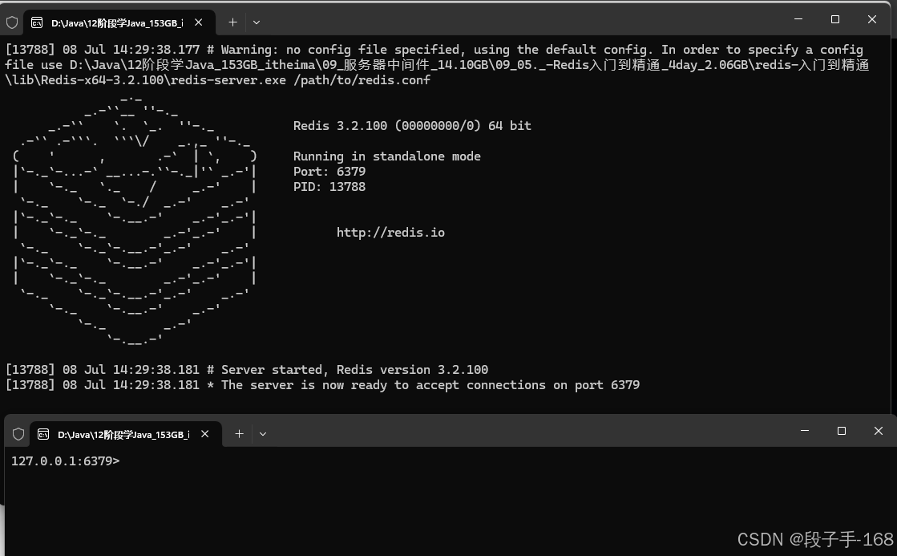Click the Redis ASCII art logo
Image resolution: width=897 pixels, height=556 pixels.
(135, 221)
